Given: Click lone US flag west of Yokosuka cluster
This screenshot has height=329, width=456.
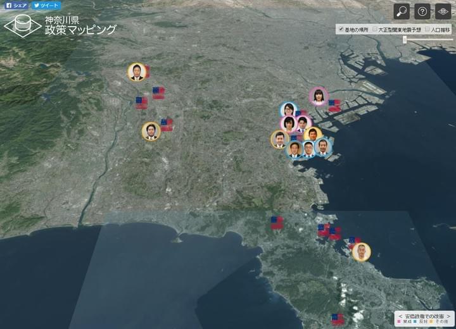Looking at the screenshot, I should pyautogui.click(x=277, y=223).
